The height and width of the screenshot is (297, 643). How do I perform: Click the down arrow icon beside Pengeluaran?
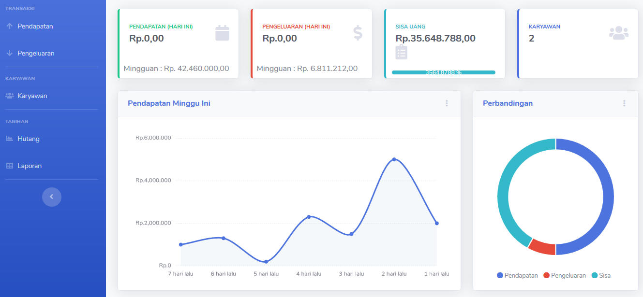(x=9, y=53)
